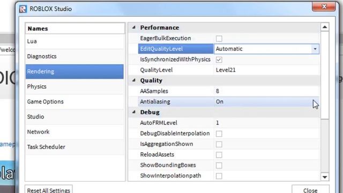Click the AutoFRMLevel value field
343x193 pixels.
[266, 123]
